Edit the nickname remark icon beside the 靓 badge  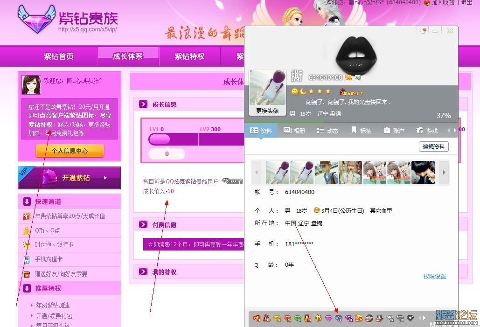[x=357, y=77]
